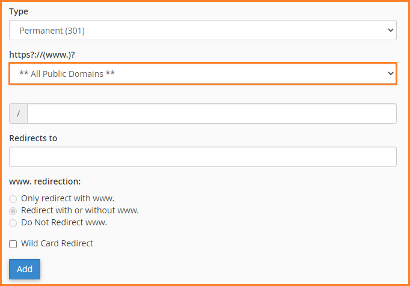The image size is (410, 286).
Task: Open the Type dropdown showing Permanent (301)
Action: 203,30
